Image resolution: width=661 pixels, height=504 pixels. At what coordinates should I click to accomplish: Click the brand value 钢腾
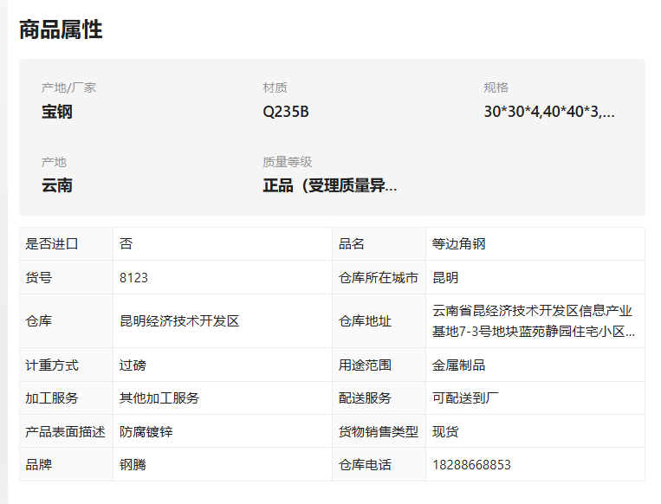pyautogui.click(x=133, y=465)
